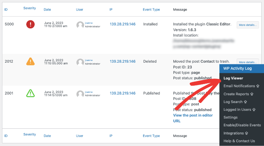The image size is (264, 146).
Task: Open More details for the Contact post event
Action: pyautogui.click(x=248, y=61)
